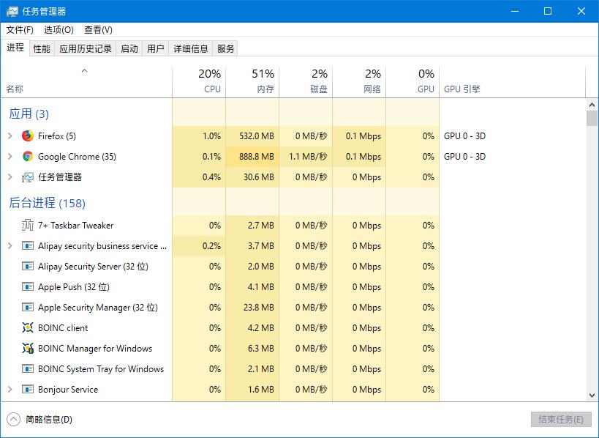The height and width of the screenshot is (438, 599).
Task: Expand the Firefox process group
Action: [10, 136]
